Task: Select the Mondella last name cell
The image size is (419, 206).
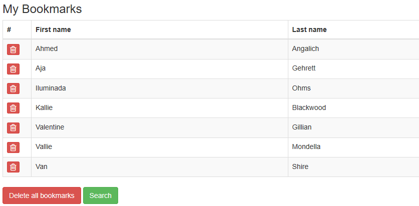Action: tap(353, 147)
